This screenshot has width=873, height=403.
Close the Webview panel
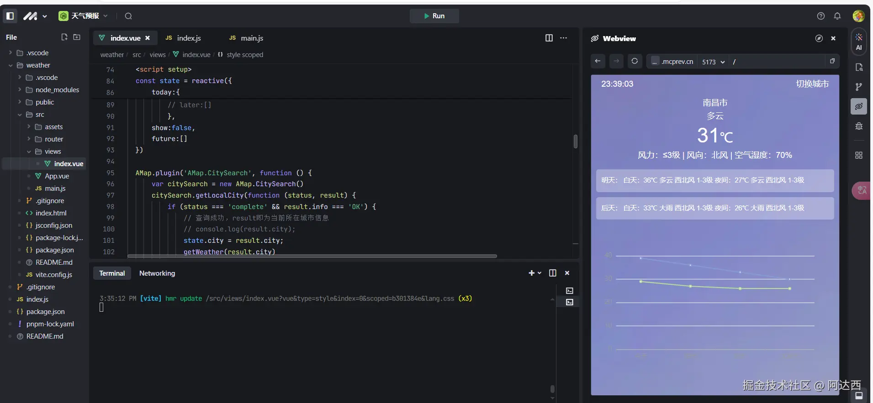click(x=833, y=38)
